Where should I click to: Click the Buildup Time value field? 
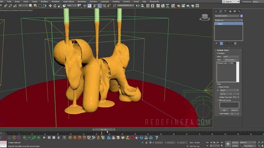236,97
